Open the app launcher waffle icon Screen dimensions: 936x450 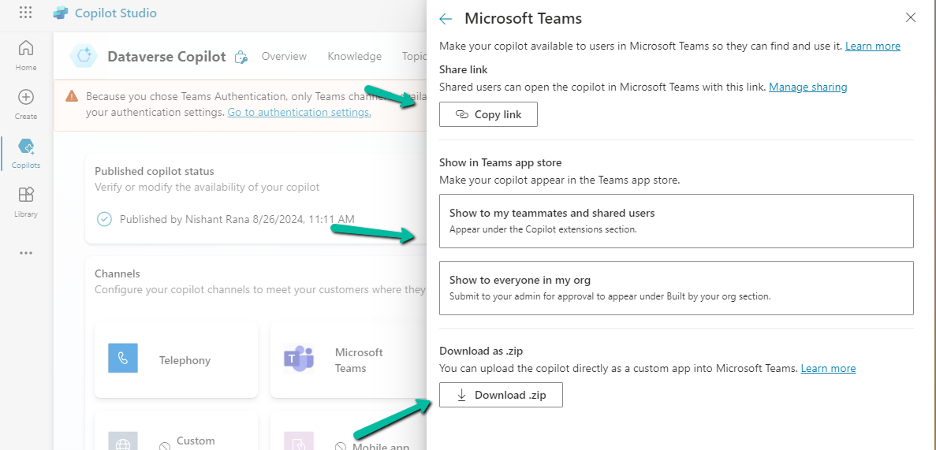tap(25, 13)
